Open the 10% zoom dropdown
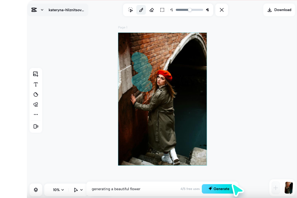 click(58, 190)
